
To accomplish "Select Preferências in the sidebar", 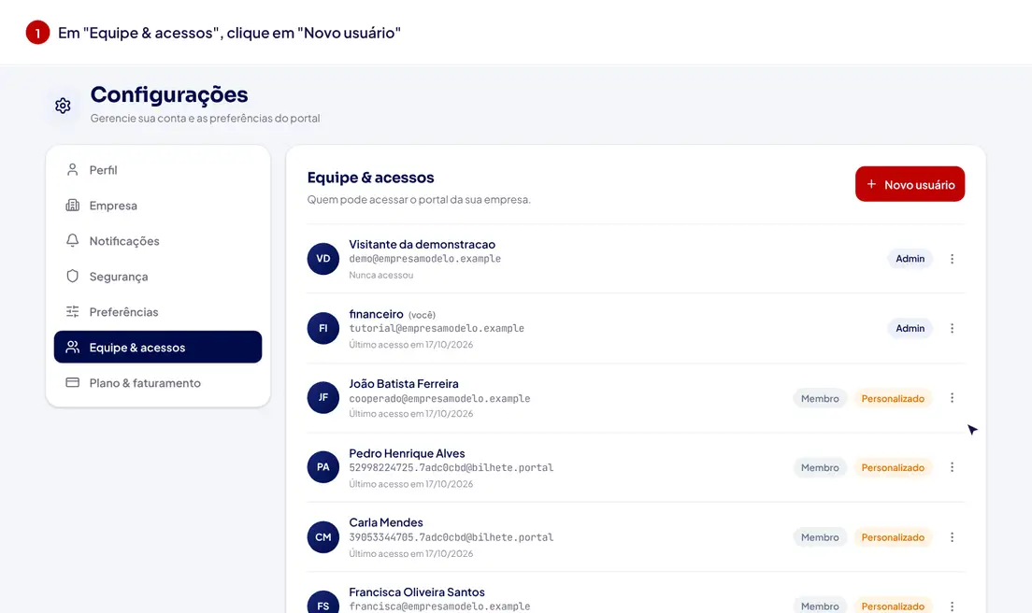I will (158, 312).
